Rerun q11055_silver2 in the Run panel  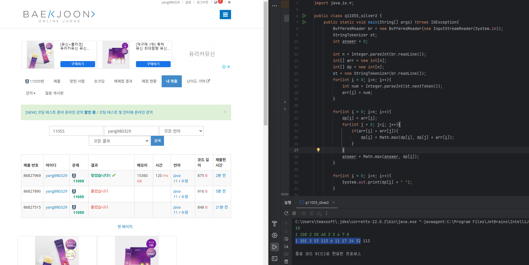[287, 213]
